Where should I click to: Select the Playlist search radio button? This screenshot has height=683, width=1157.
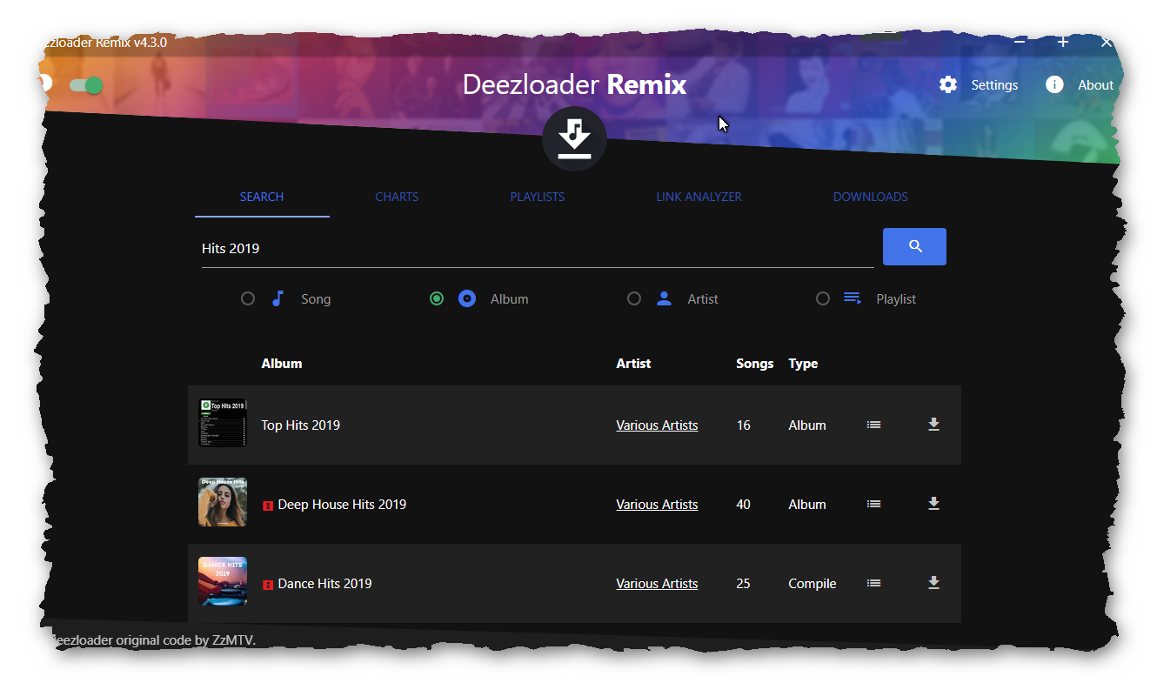[823, 298]
